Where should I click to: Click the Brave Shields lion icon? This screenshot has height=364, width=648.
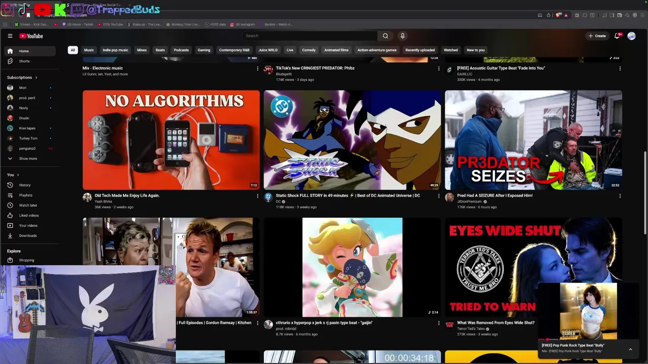coord(557,15)
